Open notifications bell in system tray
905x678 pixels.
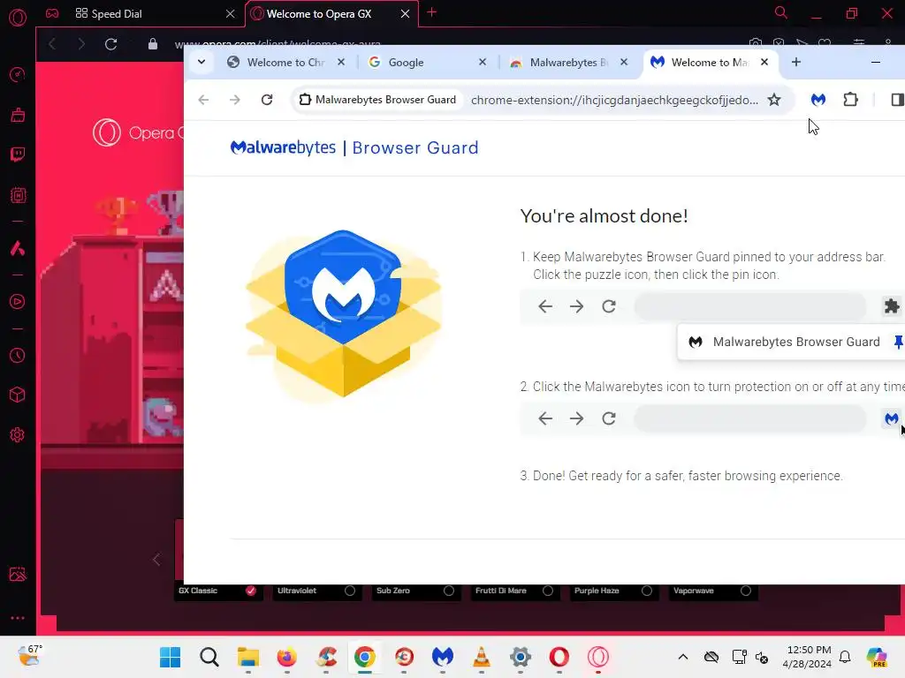tap(845, 657)
